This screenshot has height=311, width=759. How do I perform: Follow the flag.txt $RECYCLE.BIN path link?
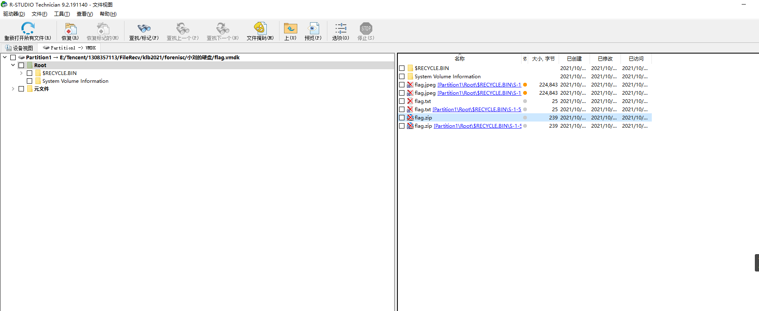click(x=477, y=110)
